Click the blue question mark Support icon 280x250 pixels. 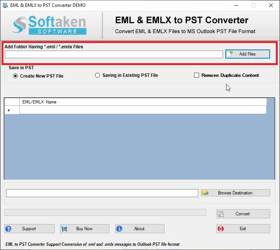coord(8,229)
